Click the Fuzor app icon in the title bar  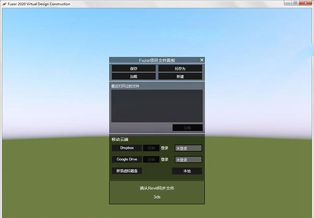click(x=4, y=4)
